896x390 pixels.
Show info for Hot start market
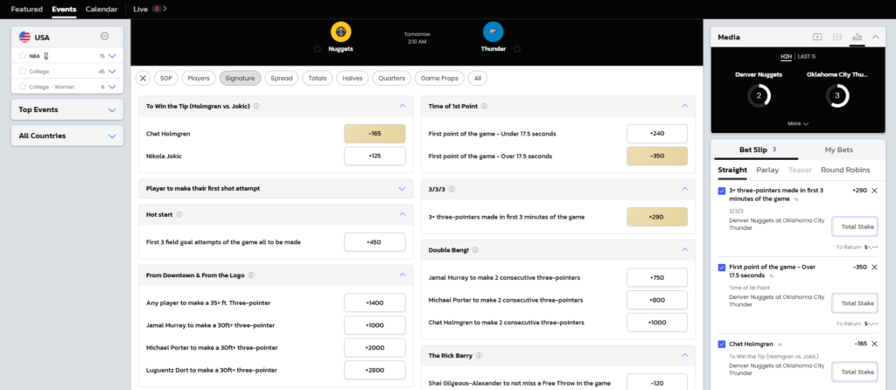[178, 215]
